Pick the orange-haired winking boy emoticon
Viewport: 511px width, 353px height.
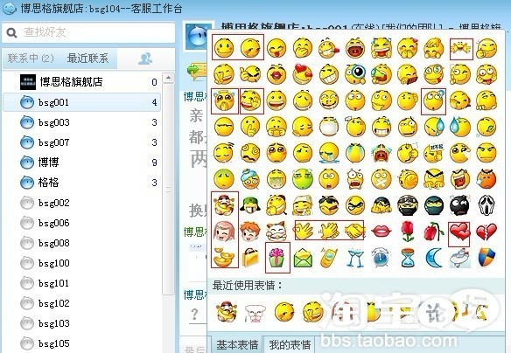point(250,232)
